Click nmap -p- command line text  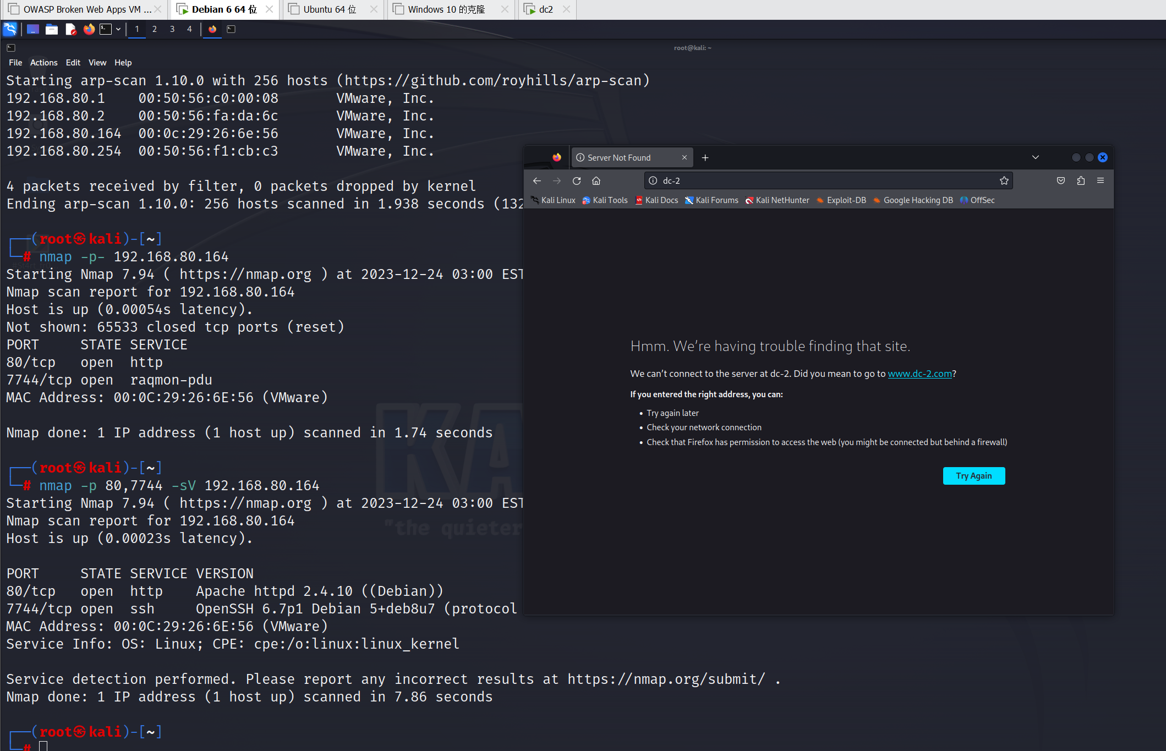pyautogui.click(x=134, y=257)
